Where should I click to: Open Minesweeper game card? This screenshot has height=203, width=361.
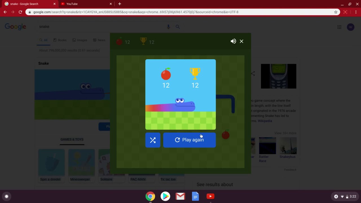coord(82,166)
